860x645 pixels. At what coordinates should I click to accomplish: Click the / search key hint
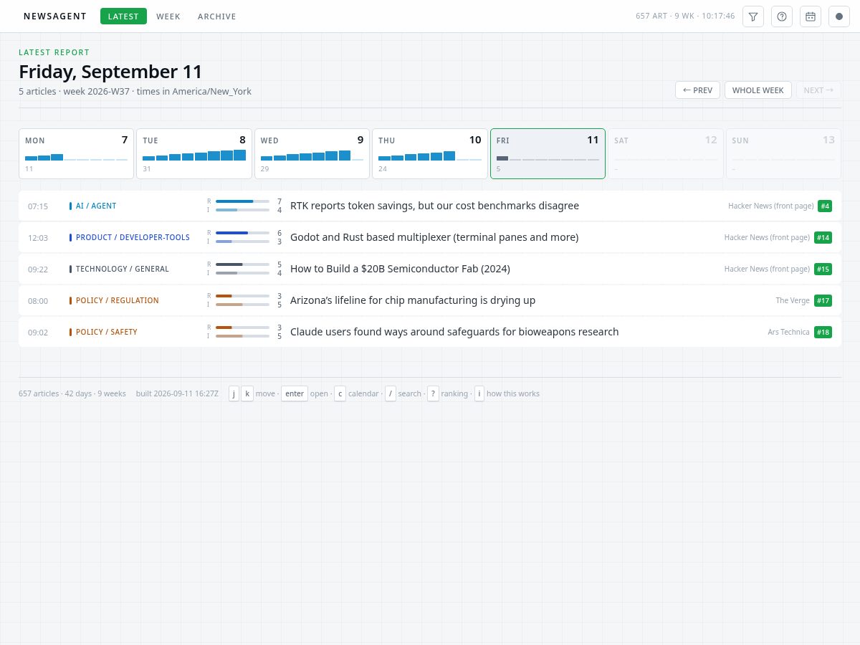point(391,393)
